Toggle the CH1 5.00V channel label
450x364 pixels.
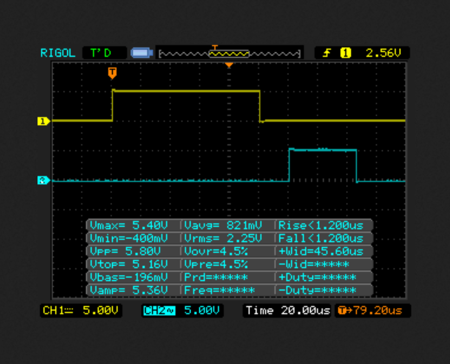click(81, 310)
